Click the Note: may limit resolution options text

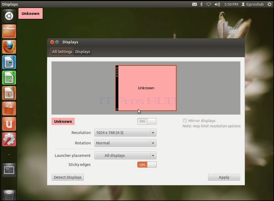(211, 126)
